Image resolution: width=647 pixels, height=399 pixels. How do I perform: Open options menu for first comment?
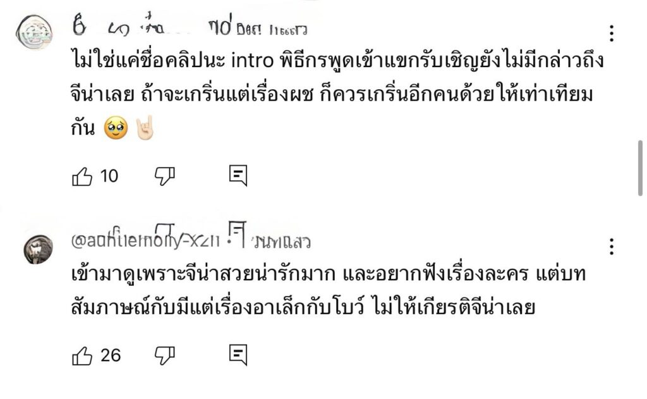pyautogui.click(x=611, y=33)
